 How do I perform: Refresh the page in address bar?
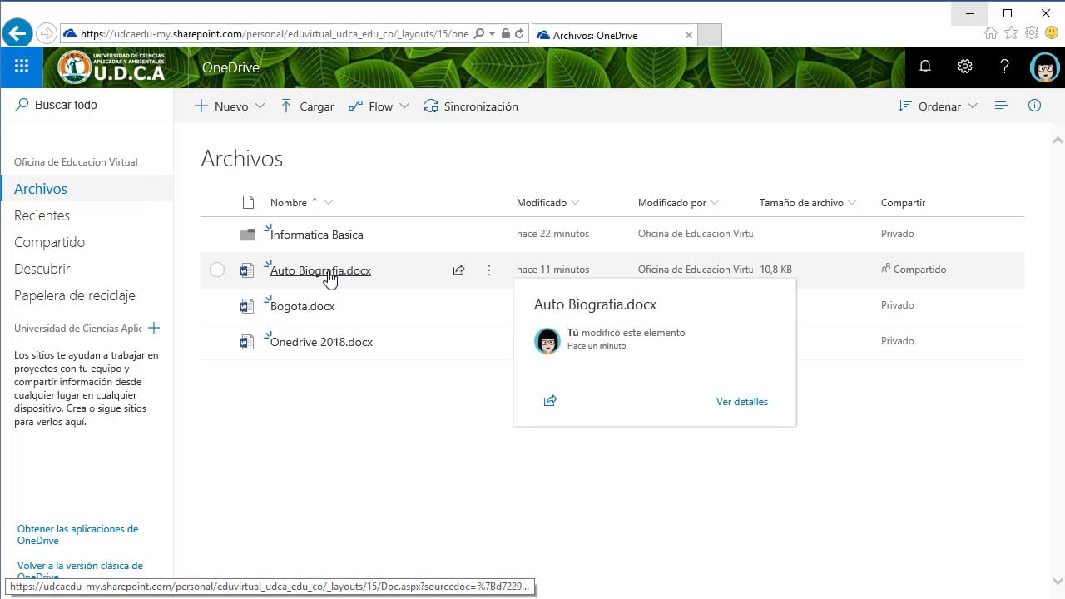tap(519, 34)
